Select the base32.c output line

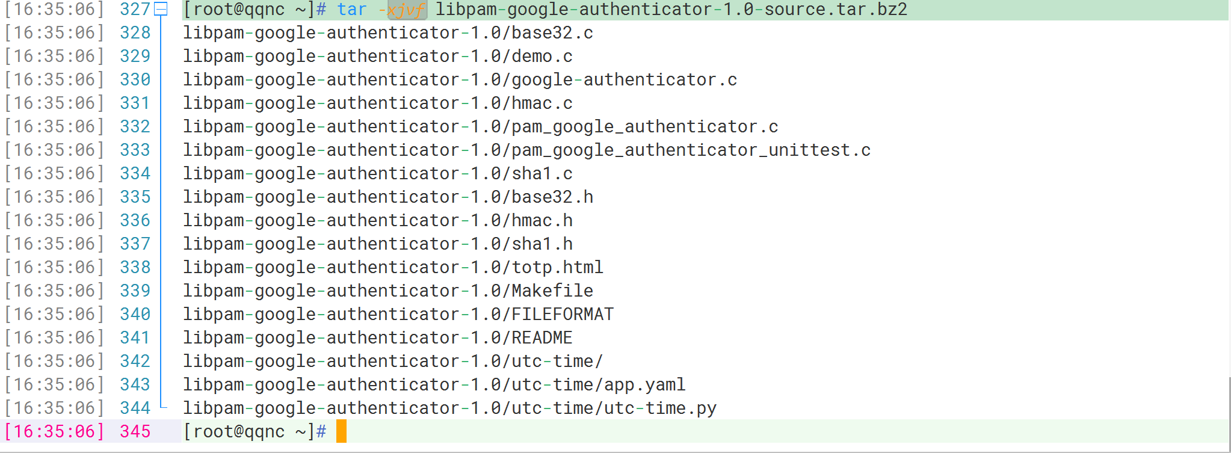click(388, 33)
